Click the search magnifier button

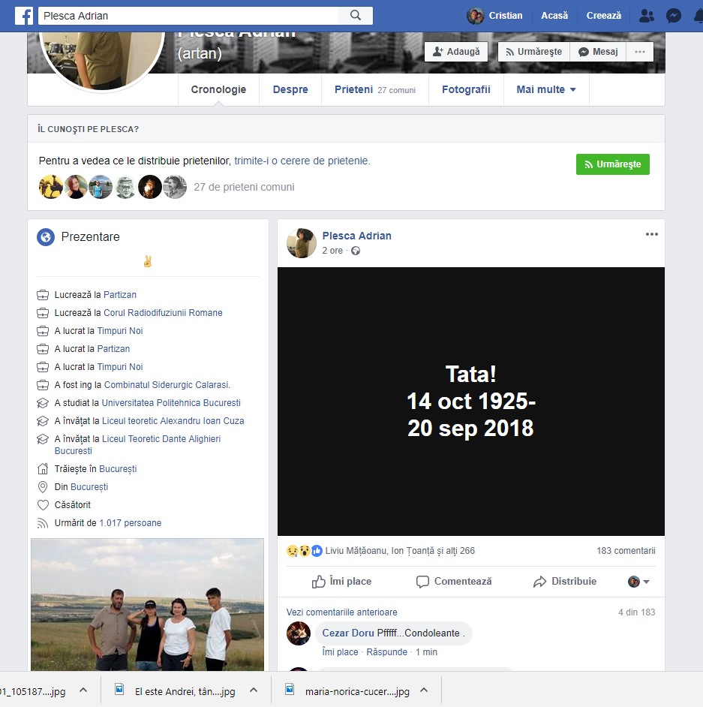(x=356, y=16)
